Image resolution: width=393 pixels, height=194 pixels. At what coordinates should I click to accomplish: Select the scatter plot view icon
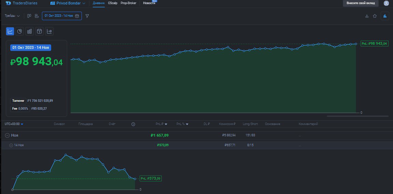tap(49, 31)
